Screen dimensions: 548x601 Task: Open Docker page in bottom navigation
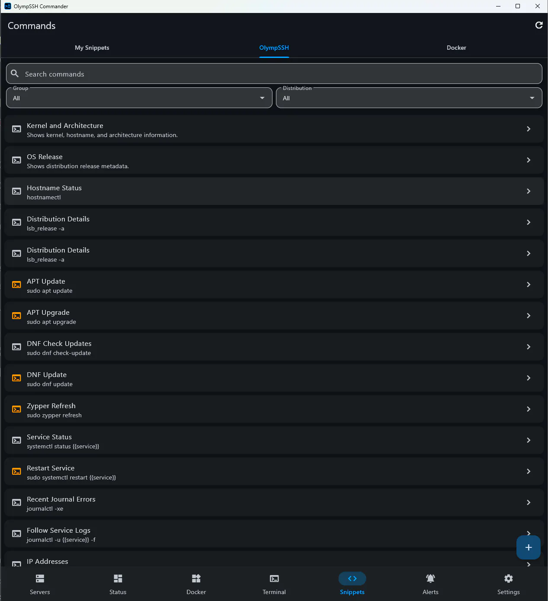tap(196, 584)
